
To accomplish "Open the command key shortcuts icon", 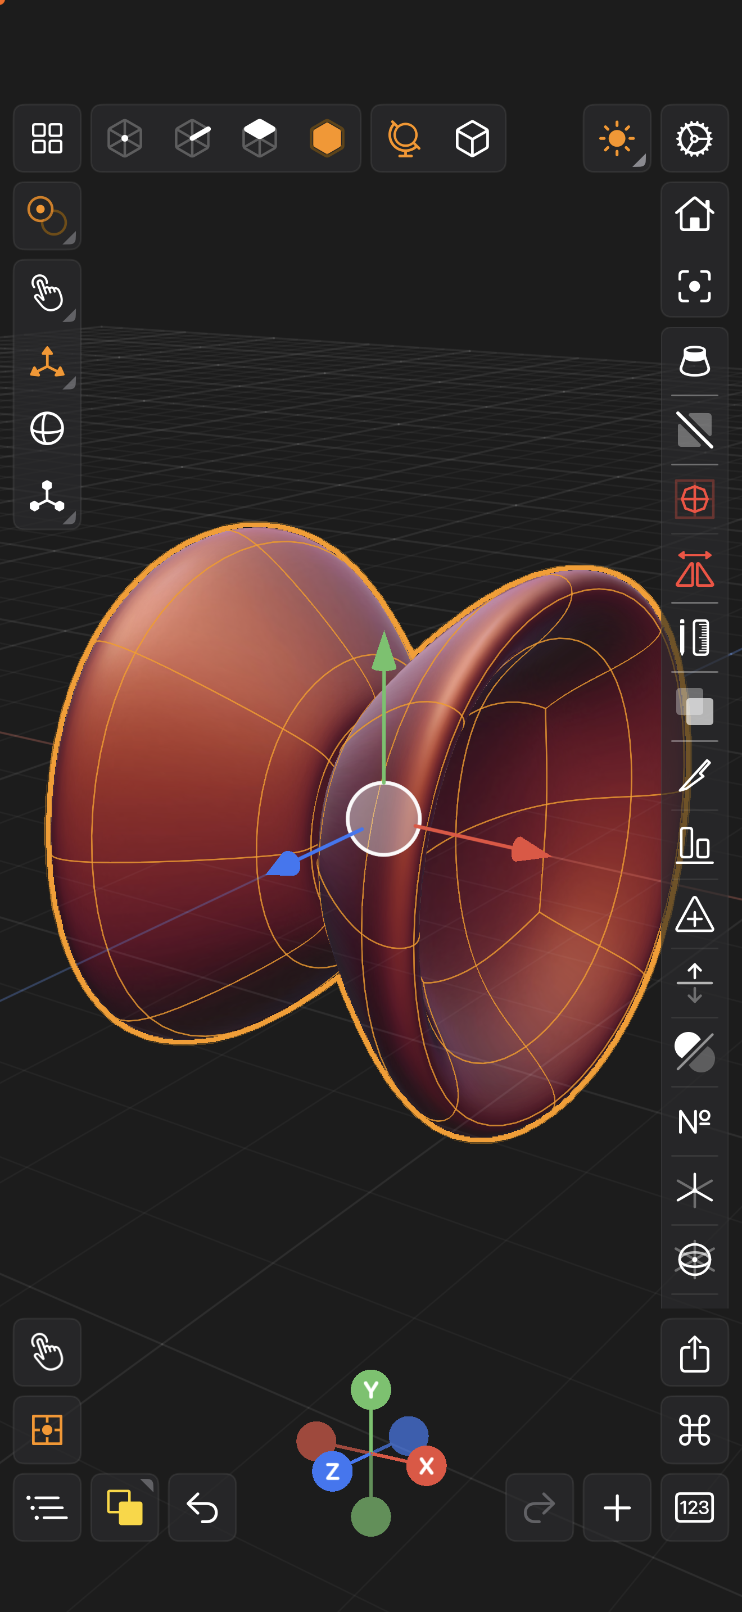I will (694, 1430).
